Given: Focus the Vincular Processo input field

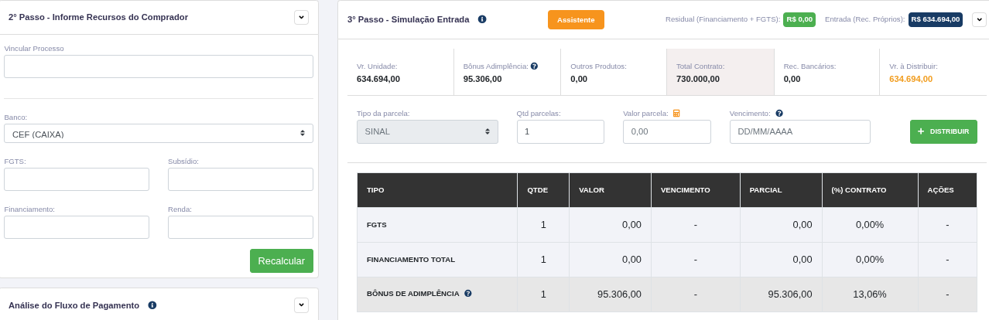Looking at the screenshot, I should 159,66.
